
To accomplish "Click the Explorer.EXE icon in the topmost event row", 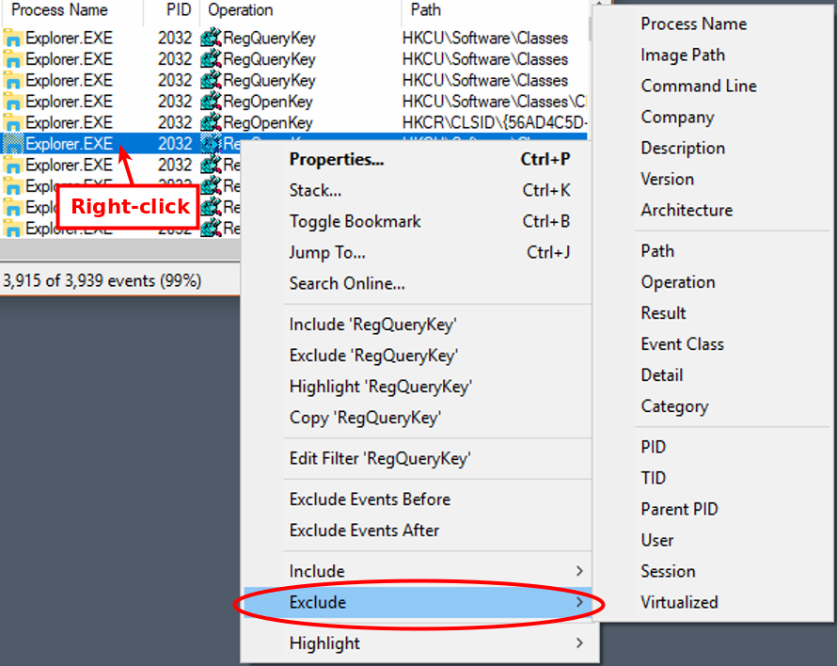I will click(x=13, y=39).
